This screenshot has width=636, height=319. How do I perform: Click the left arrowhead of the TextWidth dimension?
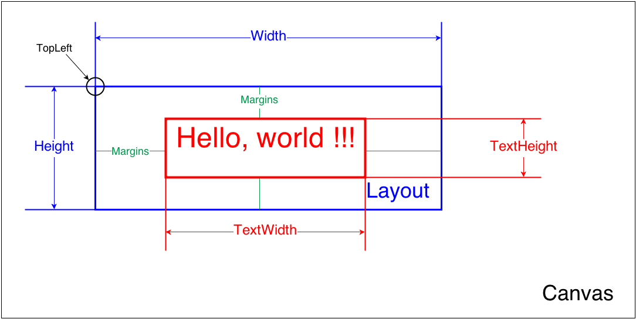click(x=170, y=232)
